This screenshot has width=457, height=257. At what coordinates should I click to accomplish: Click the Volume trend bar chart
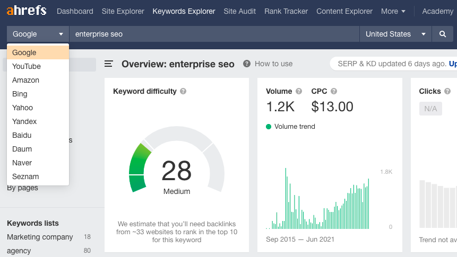(x=317, y=199)
